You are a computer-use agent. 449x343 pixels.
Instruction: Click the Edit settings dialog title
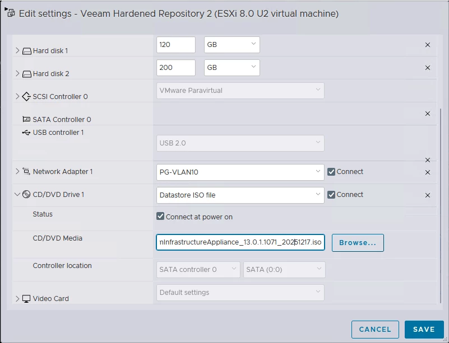(179, 13)
